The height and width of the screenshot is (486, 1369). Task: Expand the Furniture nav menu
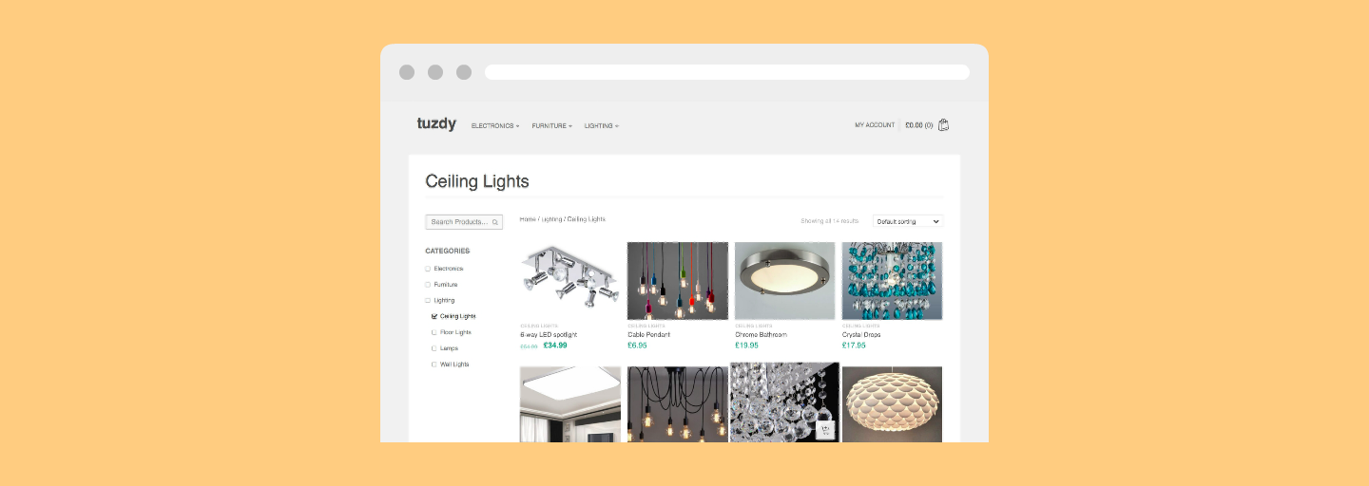[552, 125]
